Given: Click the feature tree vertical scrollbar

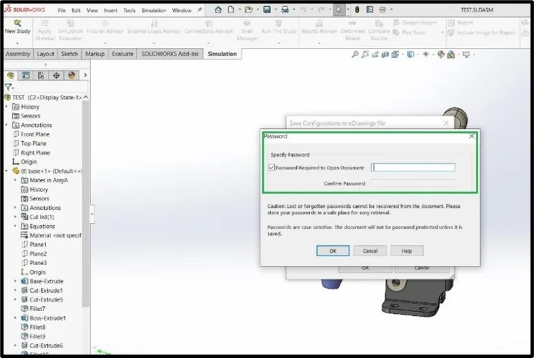Looking at the screenshot, I should [86, 204].
